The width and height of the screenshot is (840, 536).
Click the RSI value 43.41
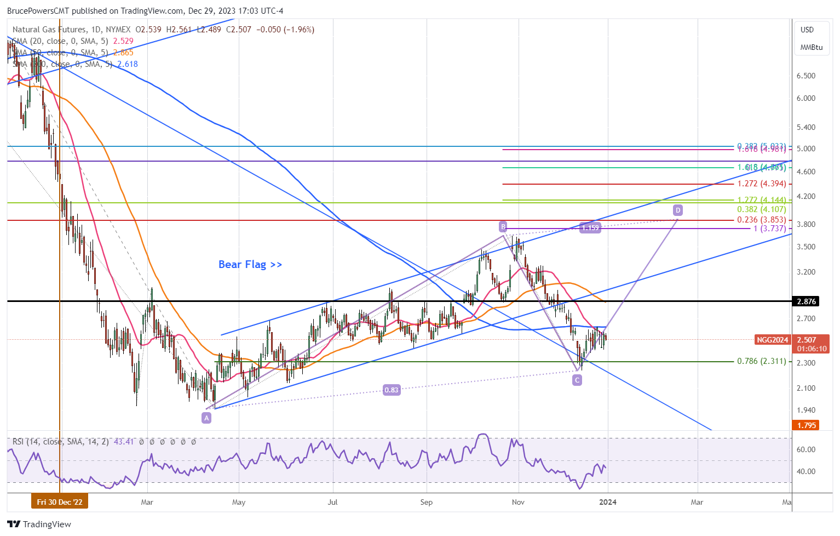(124, 441)
